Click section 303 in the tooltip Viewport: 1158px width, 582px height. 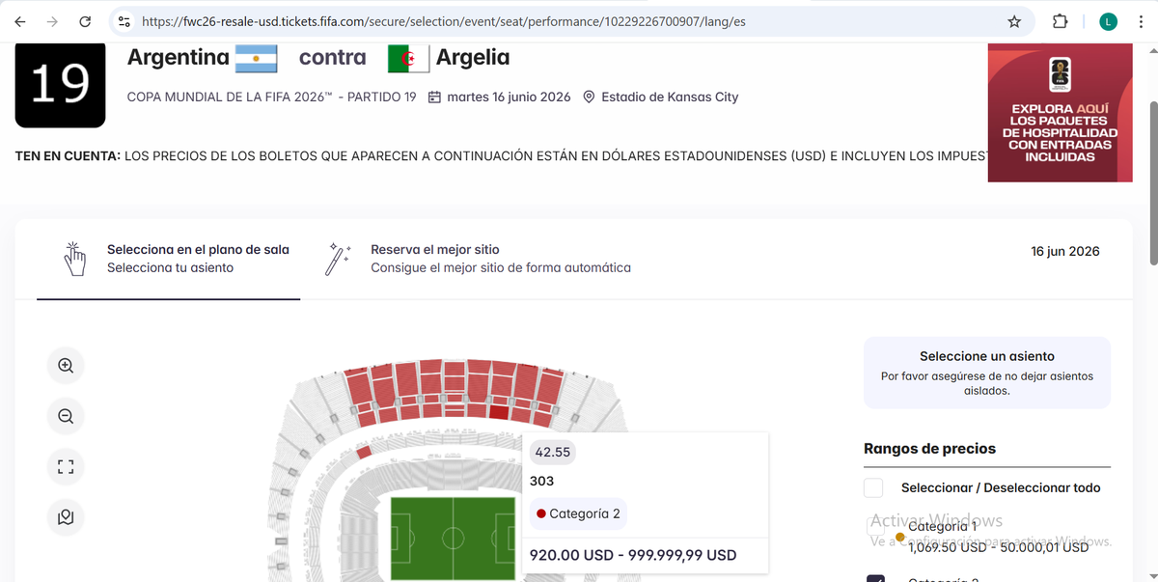click(541, 481)
